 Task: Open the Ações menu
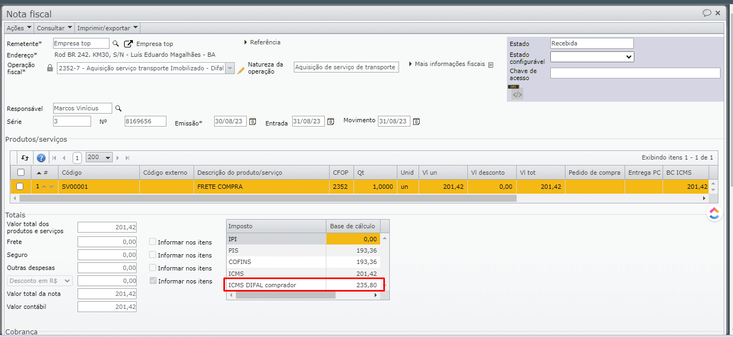click(x=19, y=28)
